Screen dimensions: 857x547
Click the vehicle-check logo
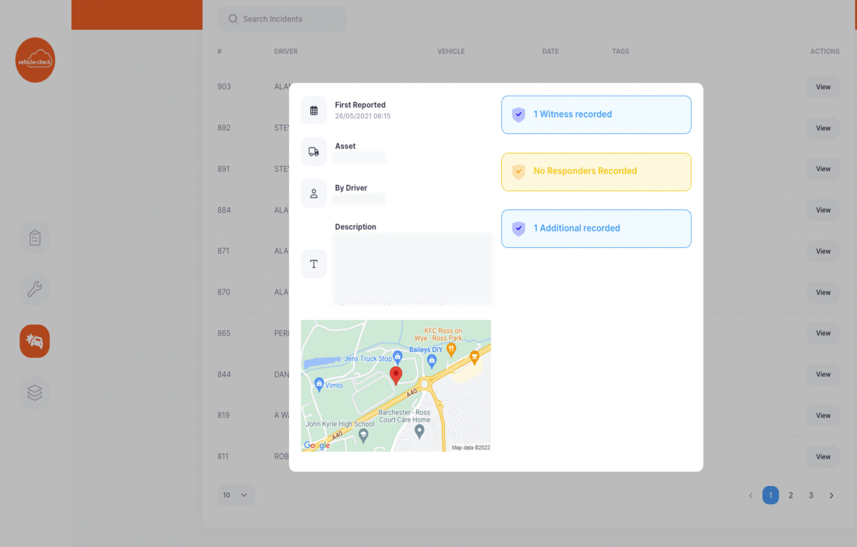pos(35,60)
